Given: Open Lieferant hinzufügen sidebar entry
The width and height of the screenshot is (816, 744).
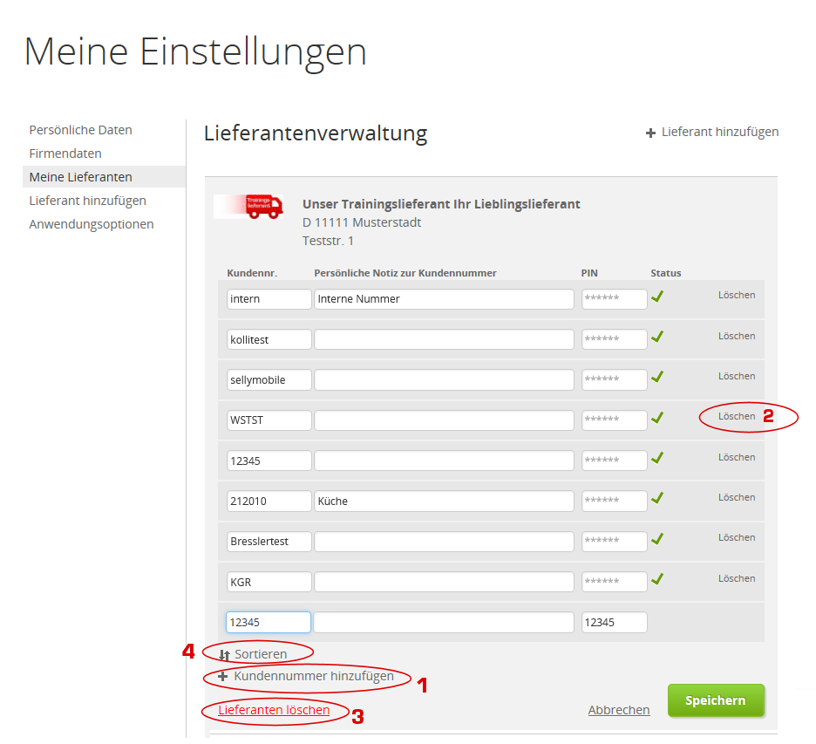Looking at the screenshot, I should (87, 201).
